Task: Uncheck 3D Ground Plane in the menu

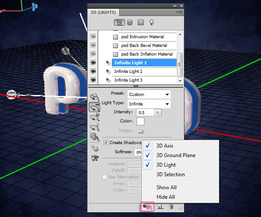Action: pyautogui.click(x=176, y=155)
